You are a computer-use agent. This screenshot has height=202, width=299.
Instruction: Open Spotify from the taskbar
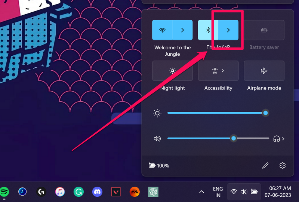pos(4,192)
